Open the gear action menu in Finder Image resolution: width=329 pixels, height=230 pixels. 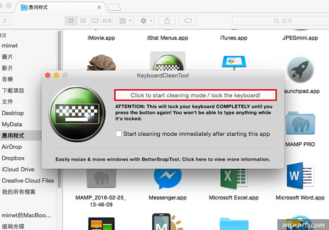click(x=146, y=21)
